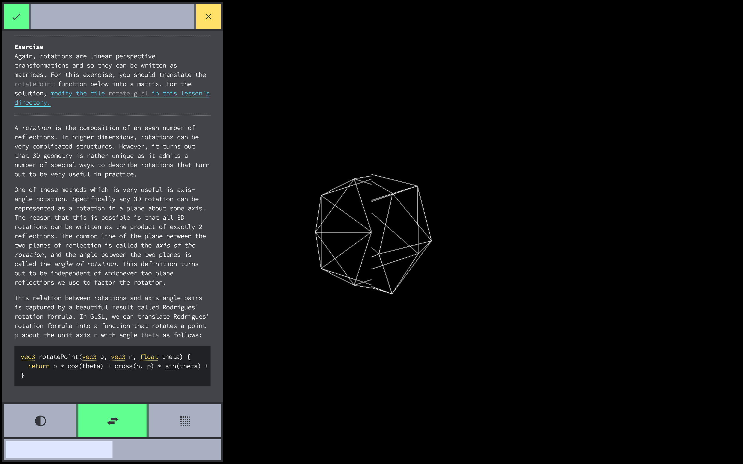Click the 'float' type keyword in the code
This screenshot has width=743, height=464.
point(149,357)
